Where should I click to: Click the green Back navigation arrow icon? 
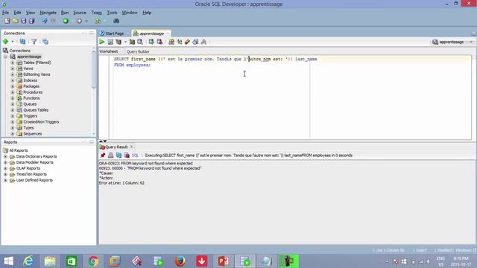click(x=66, y=21)
